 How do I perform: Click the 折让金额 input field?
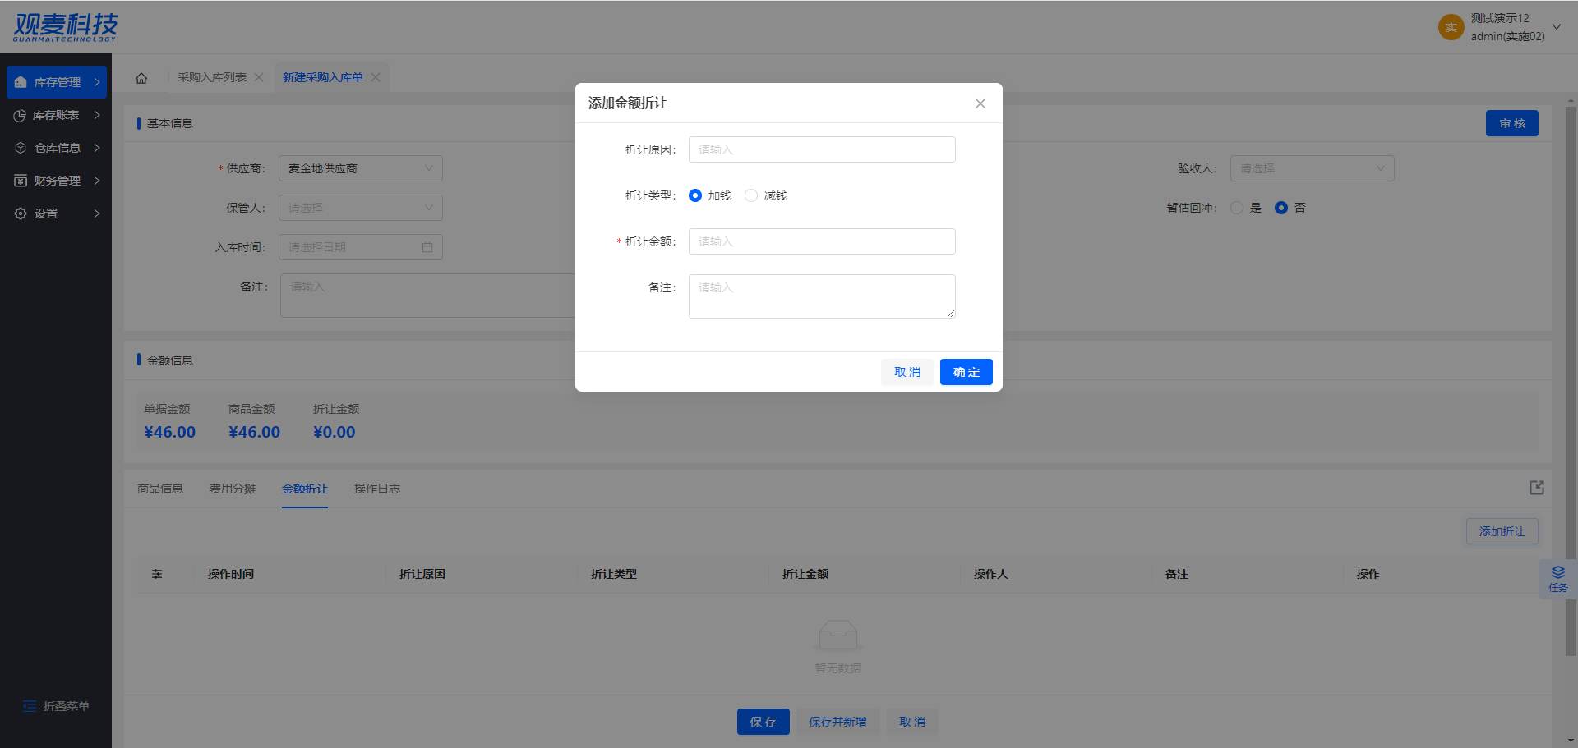[822, 241]
